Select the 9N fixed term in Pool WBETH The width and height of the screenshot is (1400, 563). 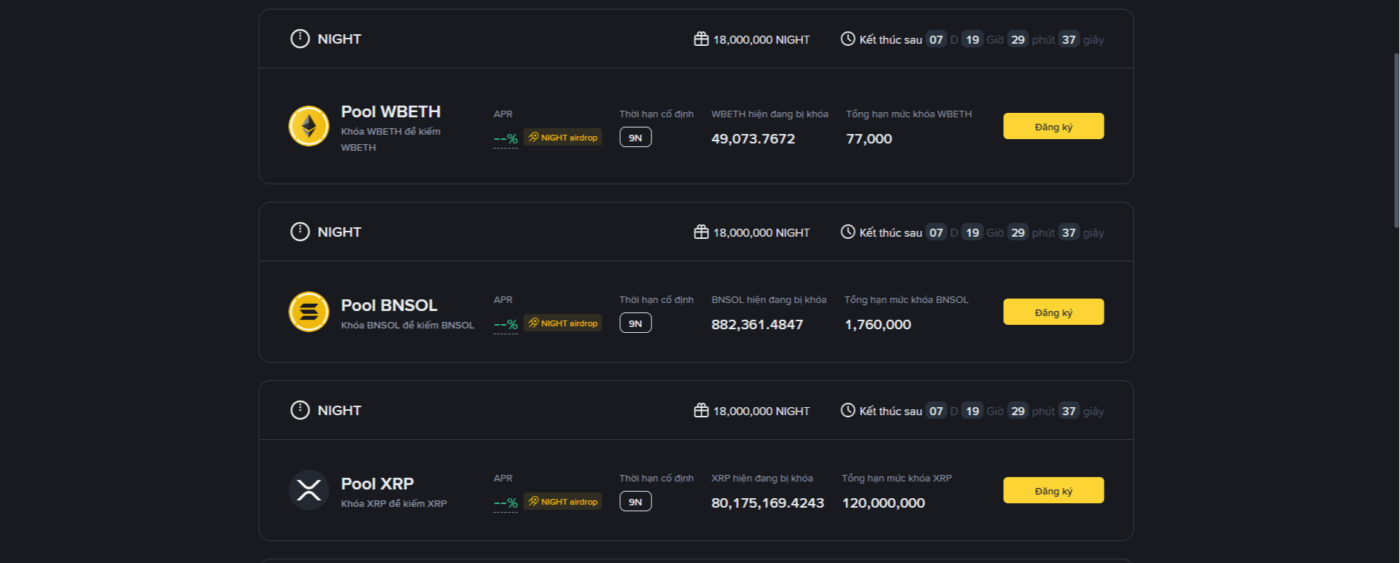pyautogui.click(x=635, y=138)
